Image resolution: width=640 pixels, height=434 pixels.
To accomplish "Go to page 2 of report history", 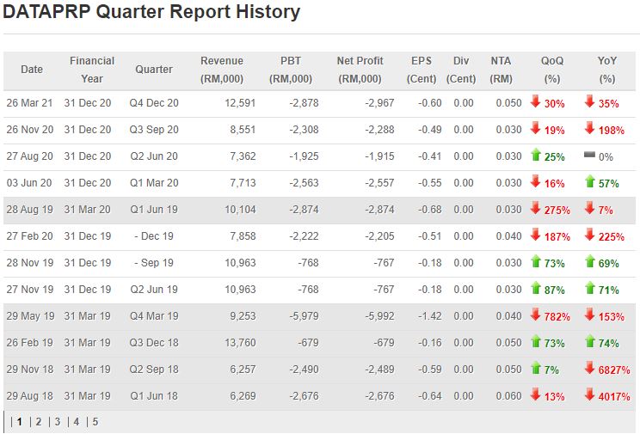I will coord(38,422).
